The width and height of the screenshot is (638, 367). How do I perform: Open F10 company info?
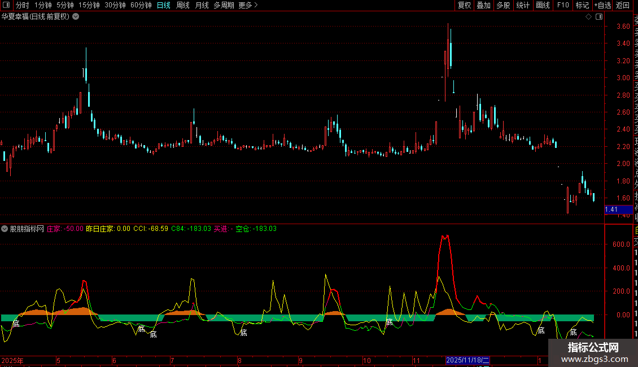coord(563,5)
